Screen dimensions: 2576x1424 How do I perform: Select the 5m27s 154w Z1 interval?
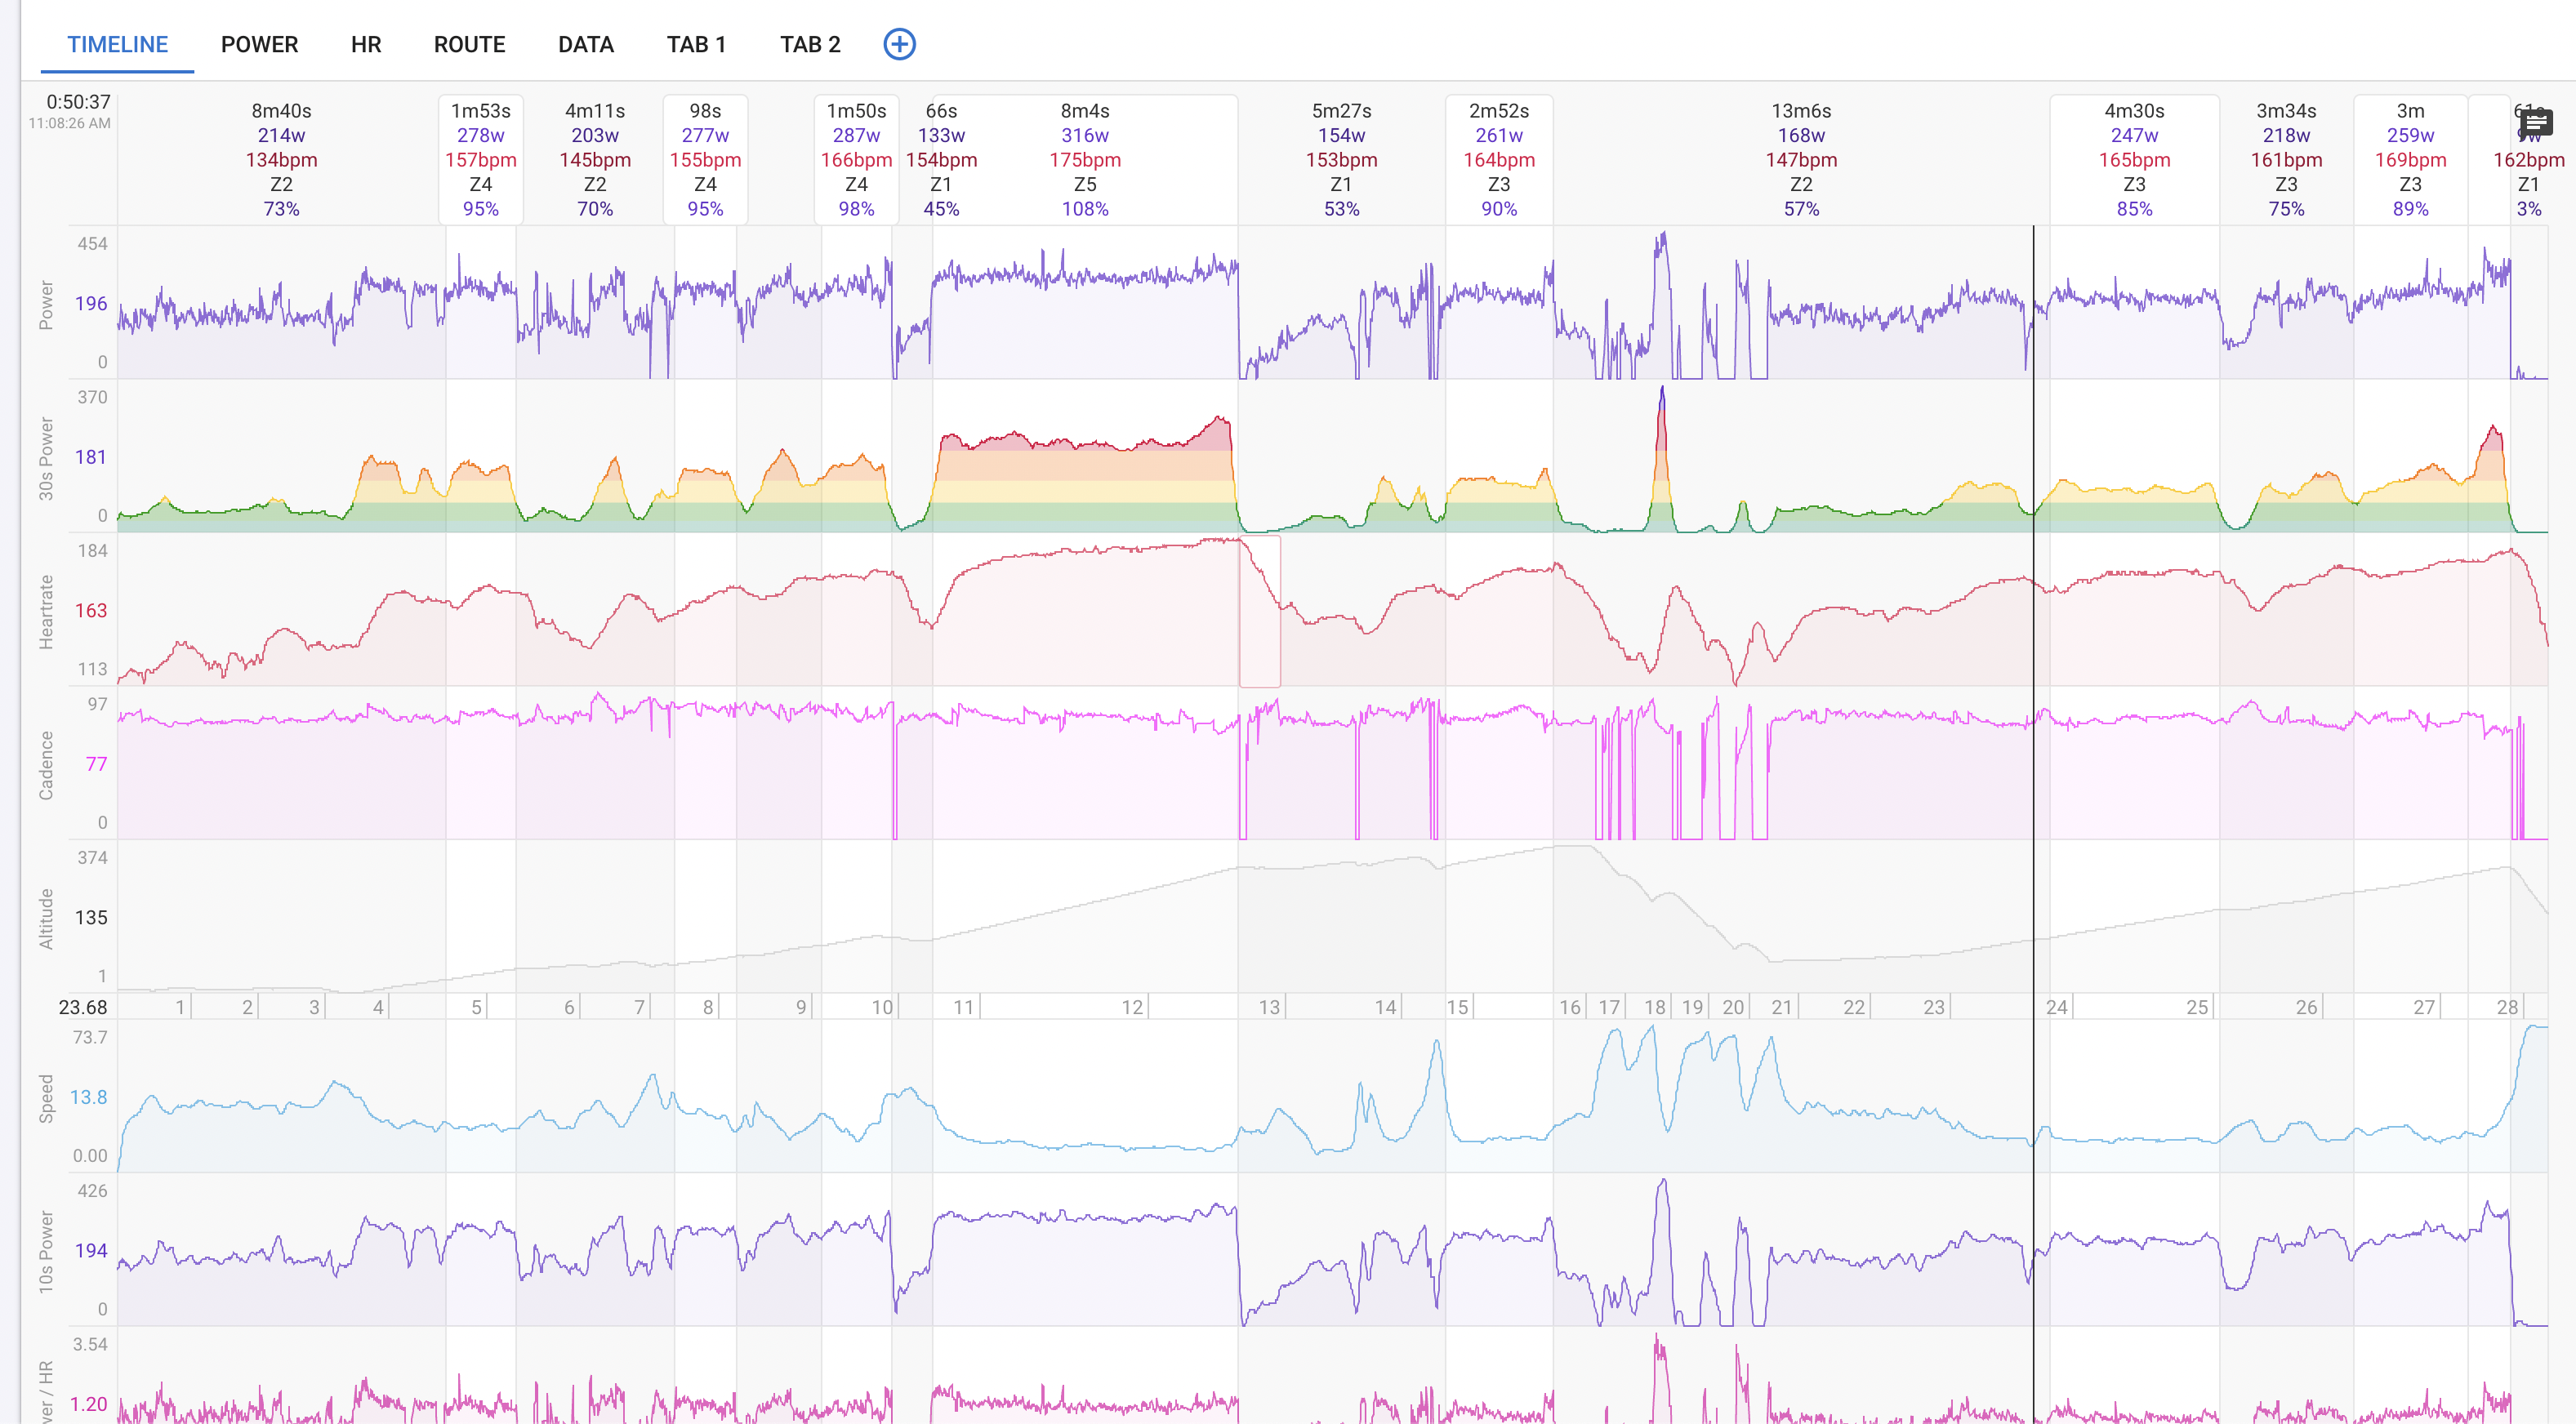click(x=1341, y=159)
